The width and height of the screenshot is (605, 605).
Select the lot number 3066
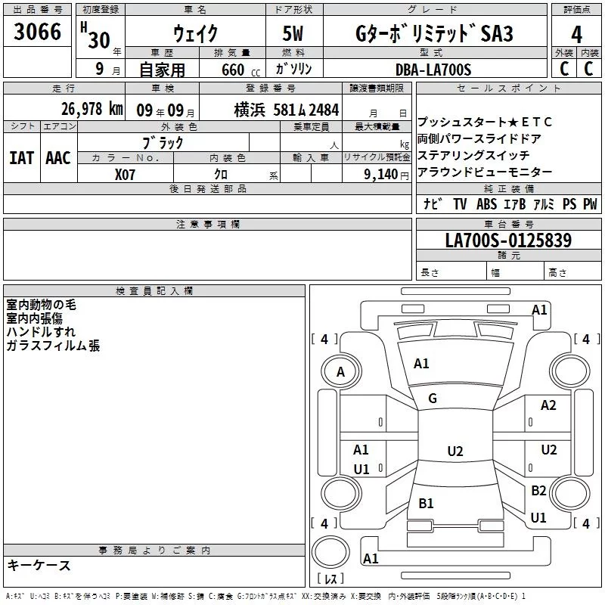37,33
